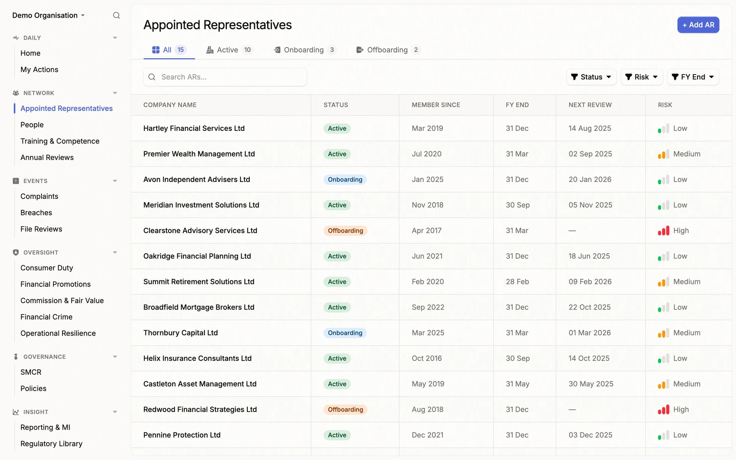
Task: Select the All tab
Action: click(169, 50)
